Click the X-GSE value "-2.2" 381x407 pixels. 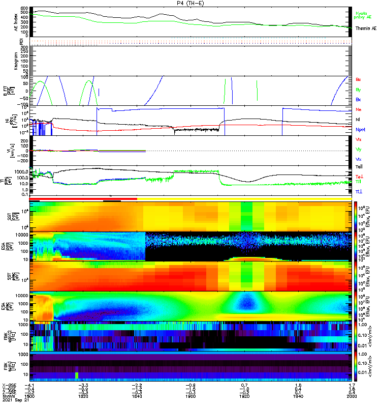137,385
